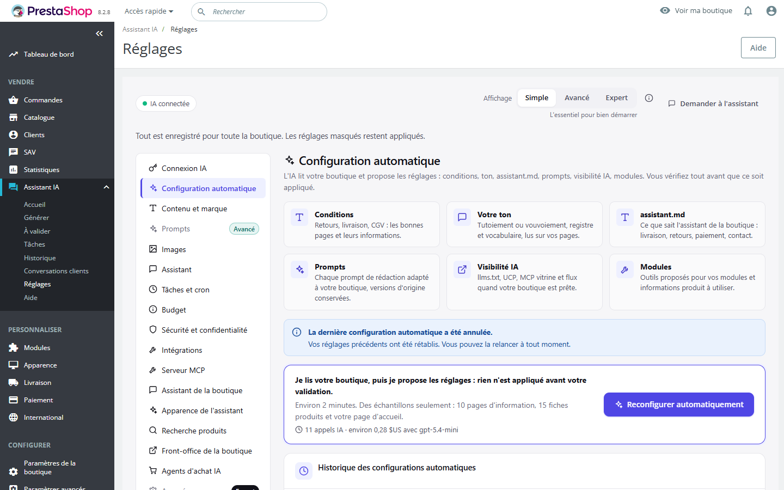Open the Votre ton card
This screenshot has height=490, width=784.
(524, 224)
